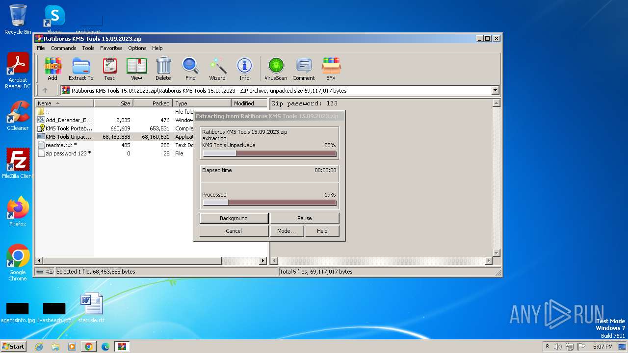Run VirusScan on the archive
The image size is (628, 353).
[276, 69]
